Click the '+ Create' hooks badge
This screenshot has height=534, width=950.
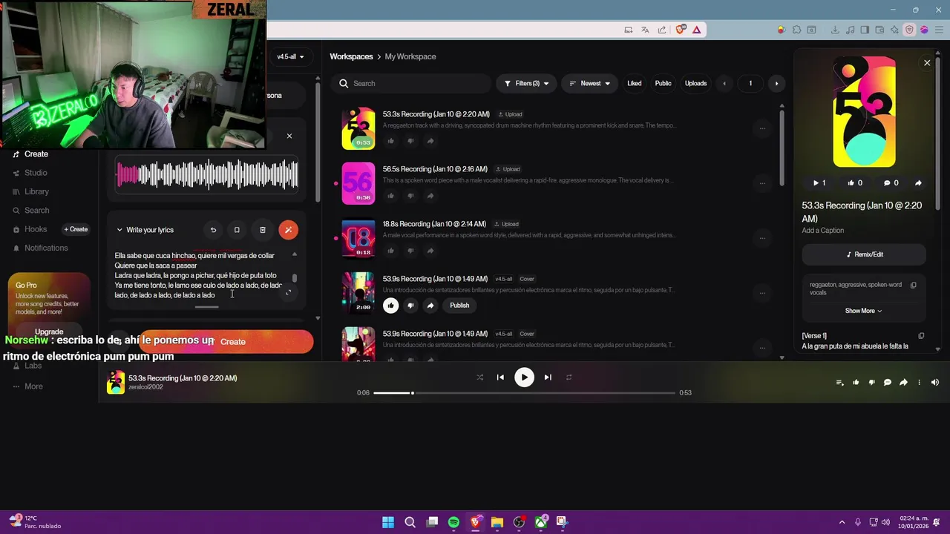point(76,229)
